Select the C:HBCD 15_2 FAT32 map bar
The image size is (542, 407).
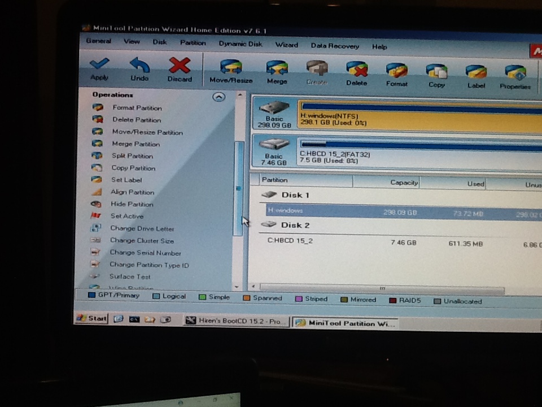(x=419, y=152)
